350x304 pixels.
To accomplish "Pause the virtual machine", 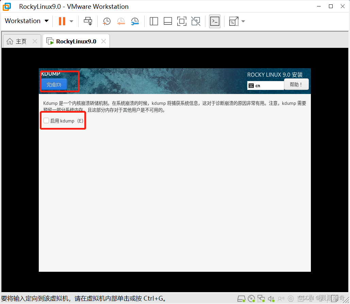I will coord(62,21).
